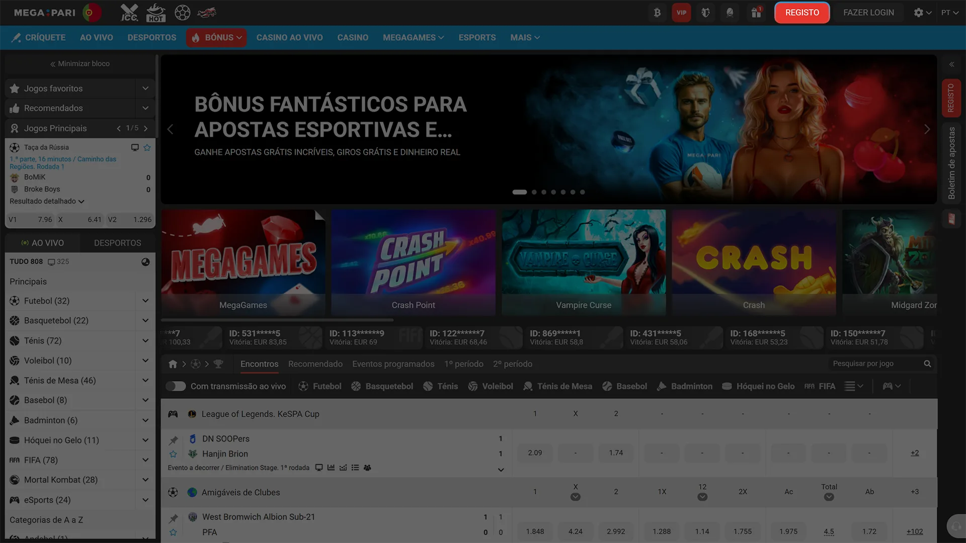966x543 pixels.
Task: Switch to Recomendado tab
Action: [315, 364]
